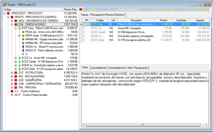This screenshot has width=213, height=132.
Task: Click machinery icon of MMMA15b
Action: pyautogui.click(x=23, y=43)
